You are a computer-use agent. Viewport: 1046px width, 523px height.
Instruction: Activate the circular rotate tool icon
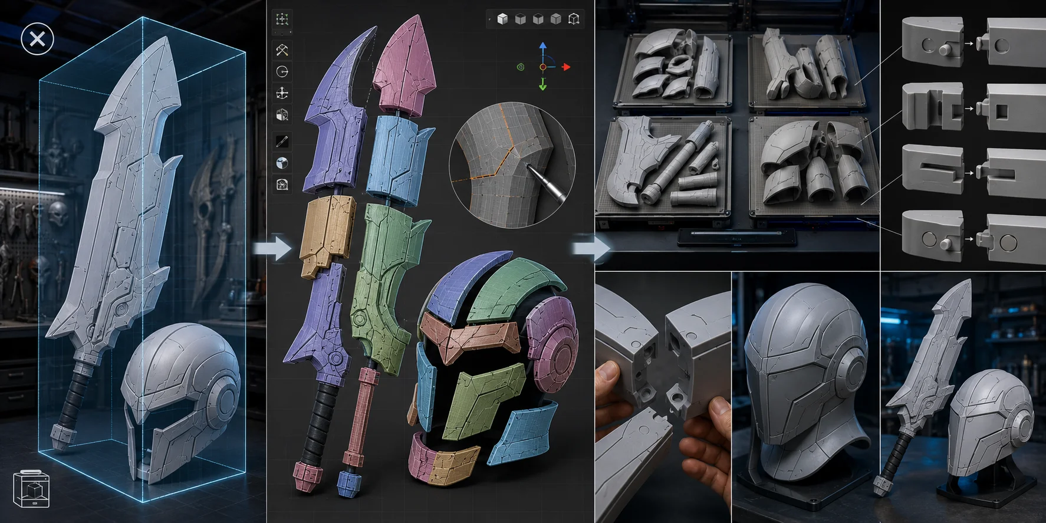click(x=282, y=72)
